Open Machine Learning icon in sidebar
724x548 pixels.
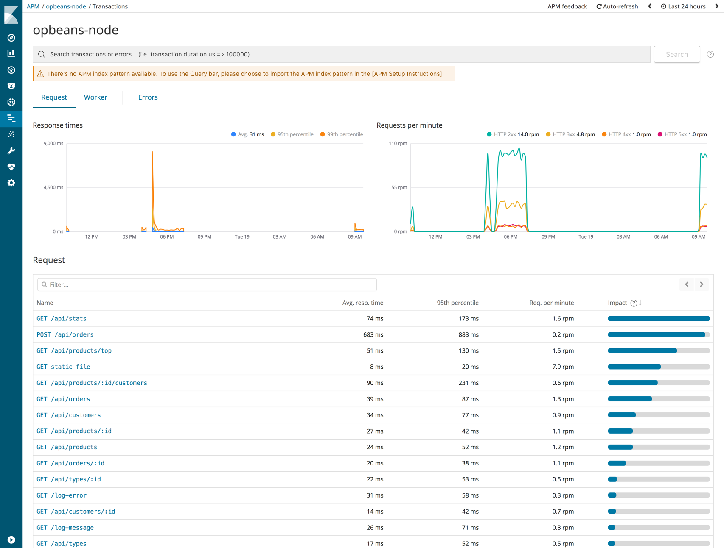point(11,102)
